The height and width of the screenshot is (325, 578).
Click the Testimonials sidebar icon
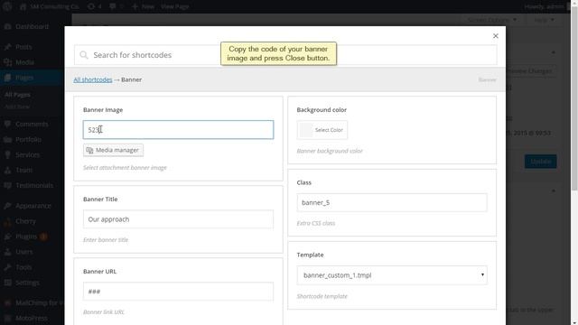(7, 185)
